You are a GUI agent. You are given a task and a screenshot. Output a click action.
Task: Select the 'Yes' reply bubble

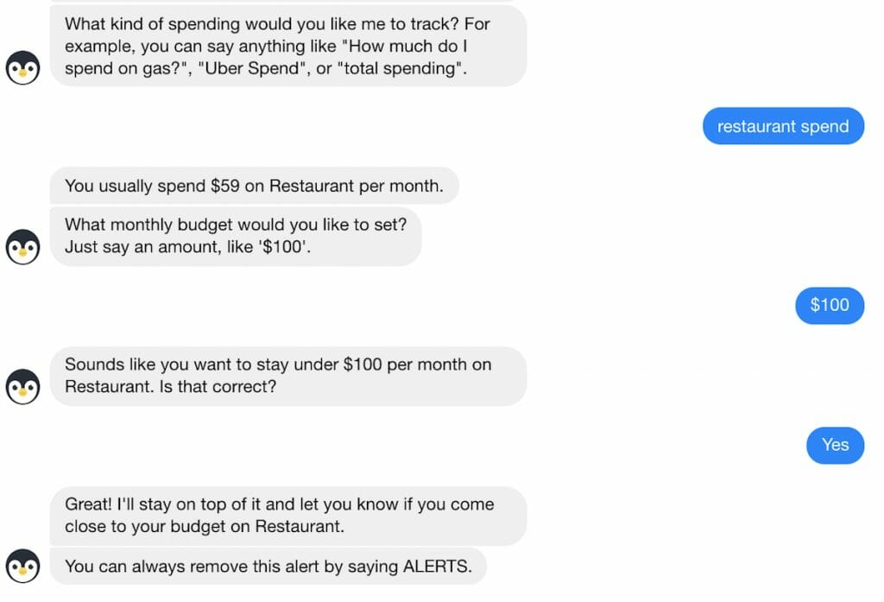[x=835, y=445]
